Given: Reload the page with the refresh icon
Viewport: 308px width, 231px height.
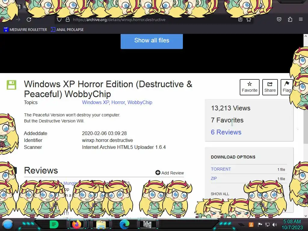Looking at the screenshot, I should [29, 20].
